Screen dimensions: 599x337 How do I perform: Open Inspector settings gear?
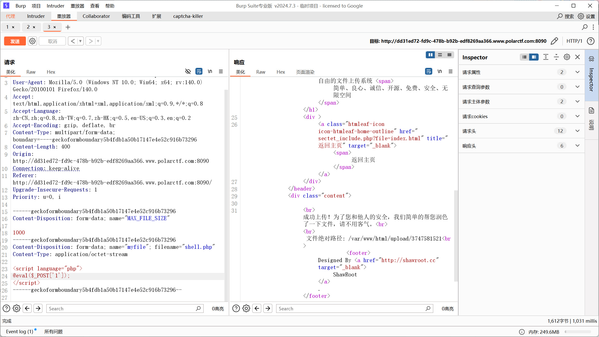point(567,57)
